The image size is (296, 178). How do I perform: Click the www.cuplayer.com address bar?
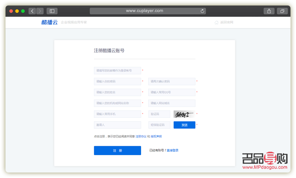144,11
